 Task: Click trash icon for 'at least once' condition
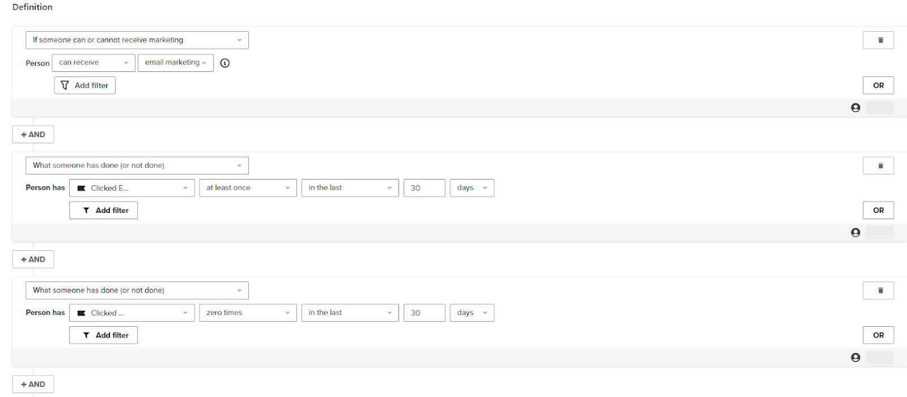pyautogui.click(x=878, y=165)
